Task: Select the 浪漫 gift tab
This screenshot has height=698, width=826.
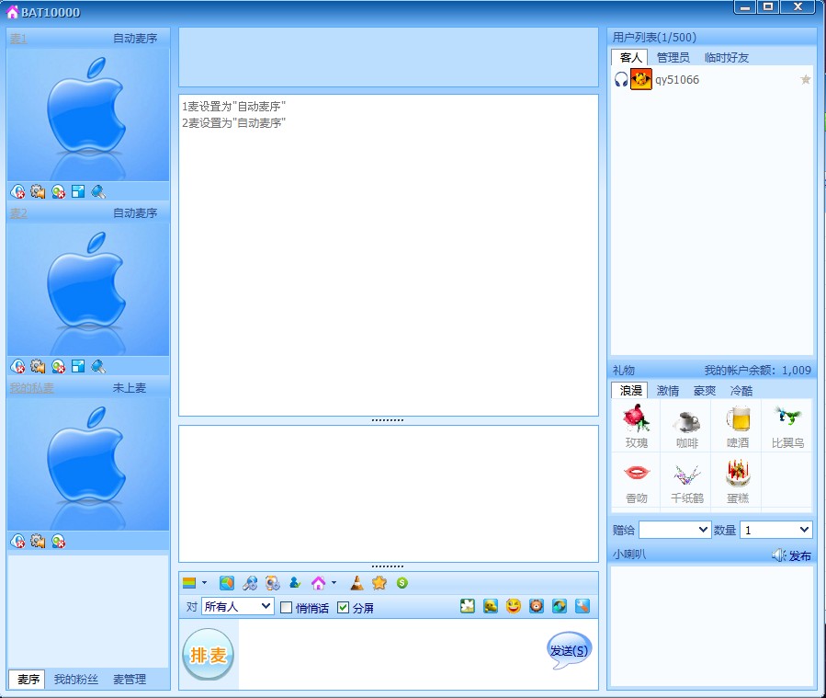Action: (630, 391)
